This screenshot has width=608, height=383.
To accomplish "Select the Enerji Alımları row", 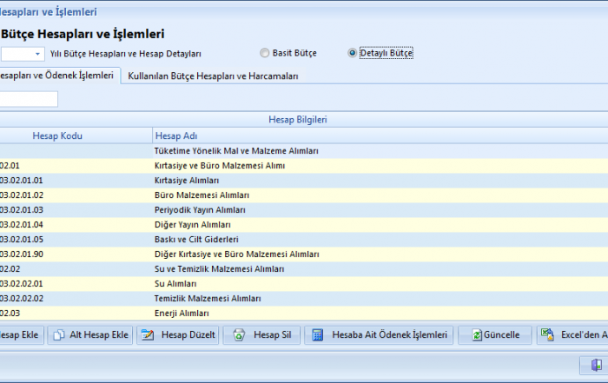I will (x=182, y=313).
